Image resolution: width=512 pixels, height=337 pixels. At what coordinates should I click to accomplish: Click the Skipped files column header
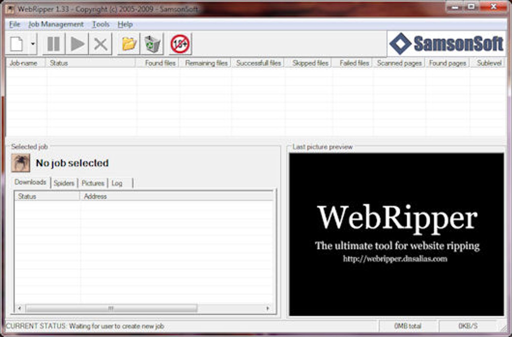click(308, 63)
